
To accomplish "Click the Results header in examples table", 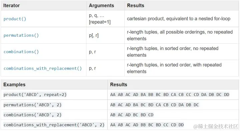I will [119, 85].
